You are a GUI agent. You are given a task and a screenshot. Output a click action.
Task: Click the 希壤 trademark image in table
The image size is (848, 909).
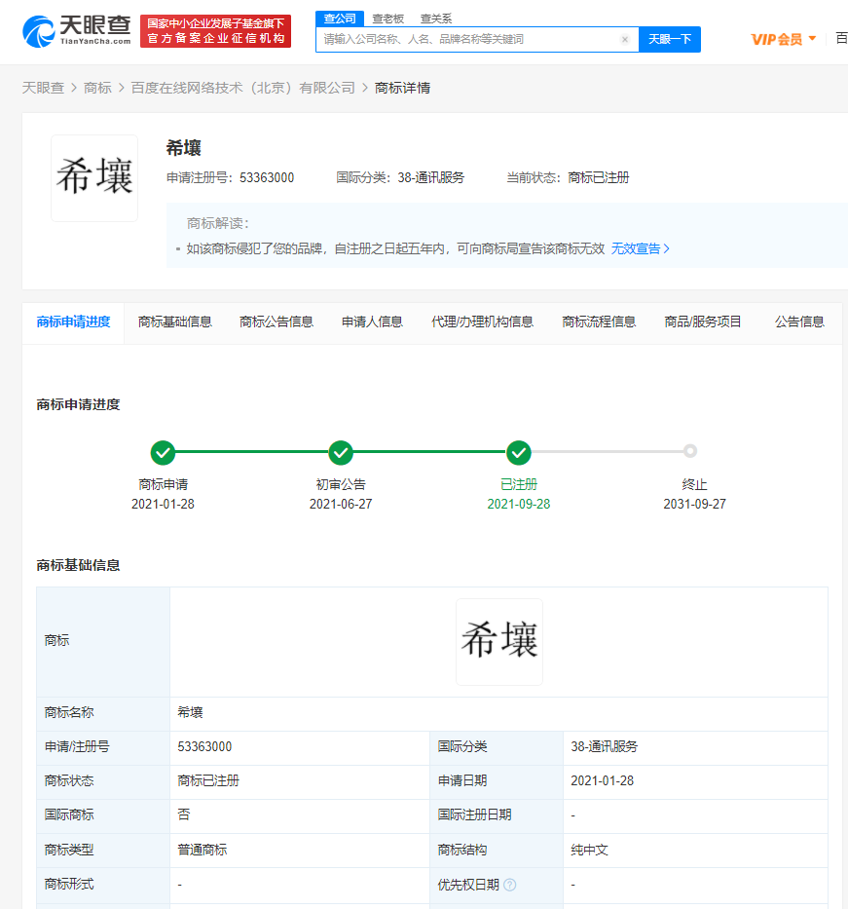click(499, 642)
